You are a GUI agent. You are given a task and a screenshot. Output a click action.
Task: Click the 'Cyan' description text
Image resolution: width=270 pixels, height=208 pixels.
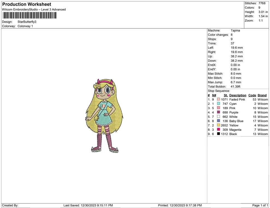(233, 104)
